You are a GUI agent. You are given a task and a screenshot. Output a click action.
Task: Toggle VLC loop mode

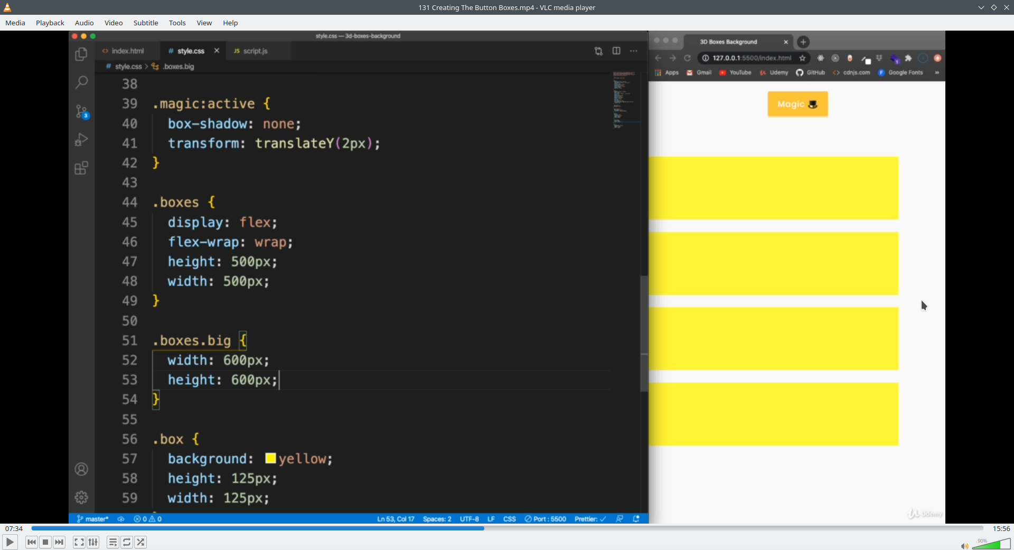pos(127,542)
